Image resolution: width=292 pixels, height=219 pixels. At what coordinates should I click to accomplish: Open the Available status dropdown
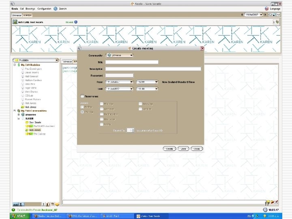36,60
